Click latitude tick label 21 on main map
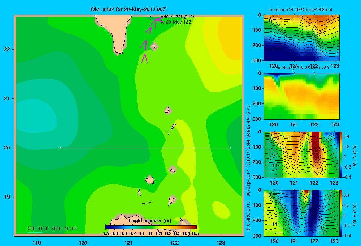 [7, 98]
